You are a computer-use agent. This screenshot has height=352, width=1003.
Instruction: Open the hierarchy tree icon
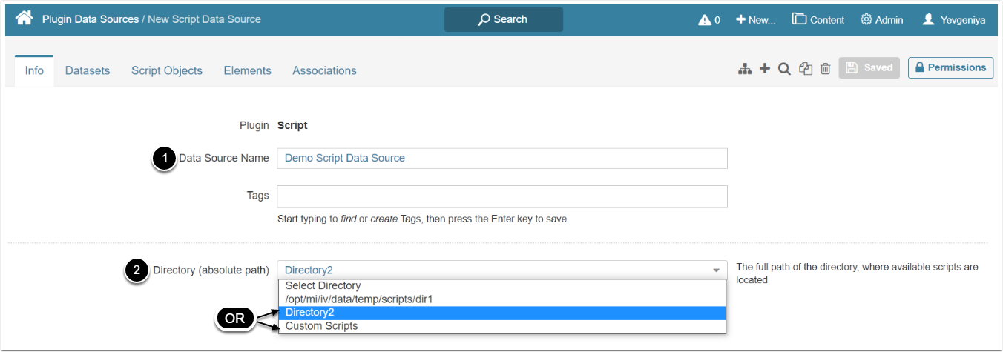pos(745,69)
